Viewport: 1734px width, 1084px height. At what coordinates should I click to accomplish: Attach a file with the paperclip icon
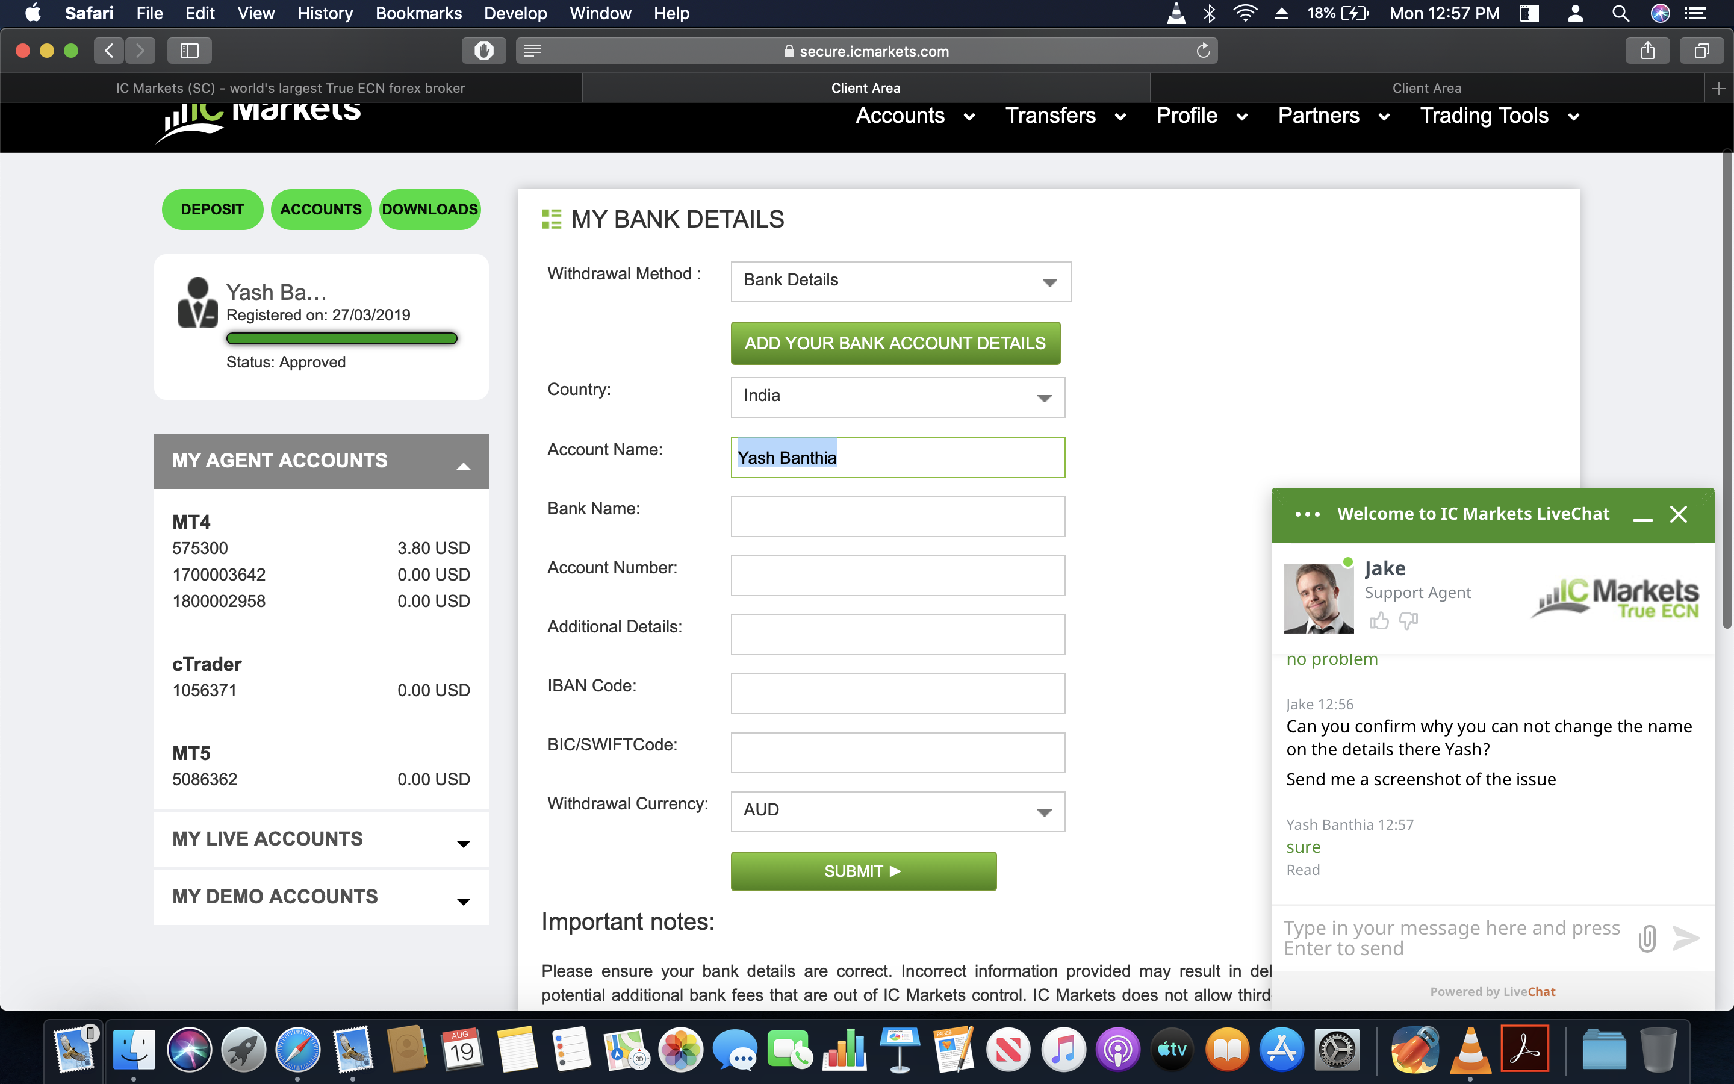click(x=1647, y=938)
